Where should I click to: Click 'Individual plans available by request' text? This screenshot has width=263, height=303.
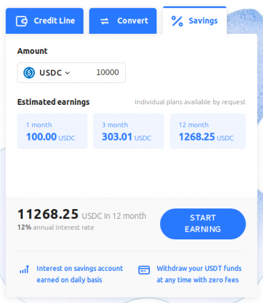tap(190, 102)
